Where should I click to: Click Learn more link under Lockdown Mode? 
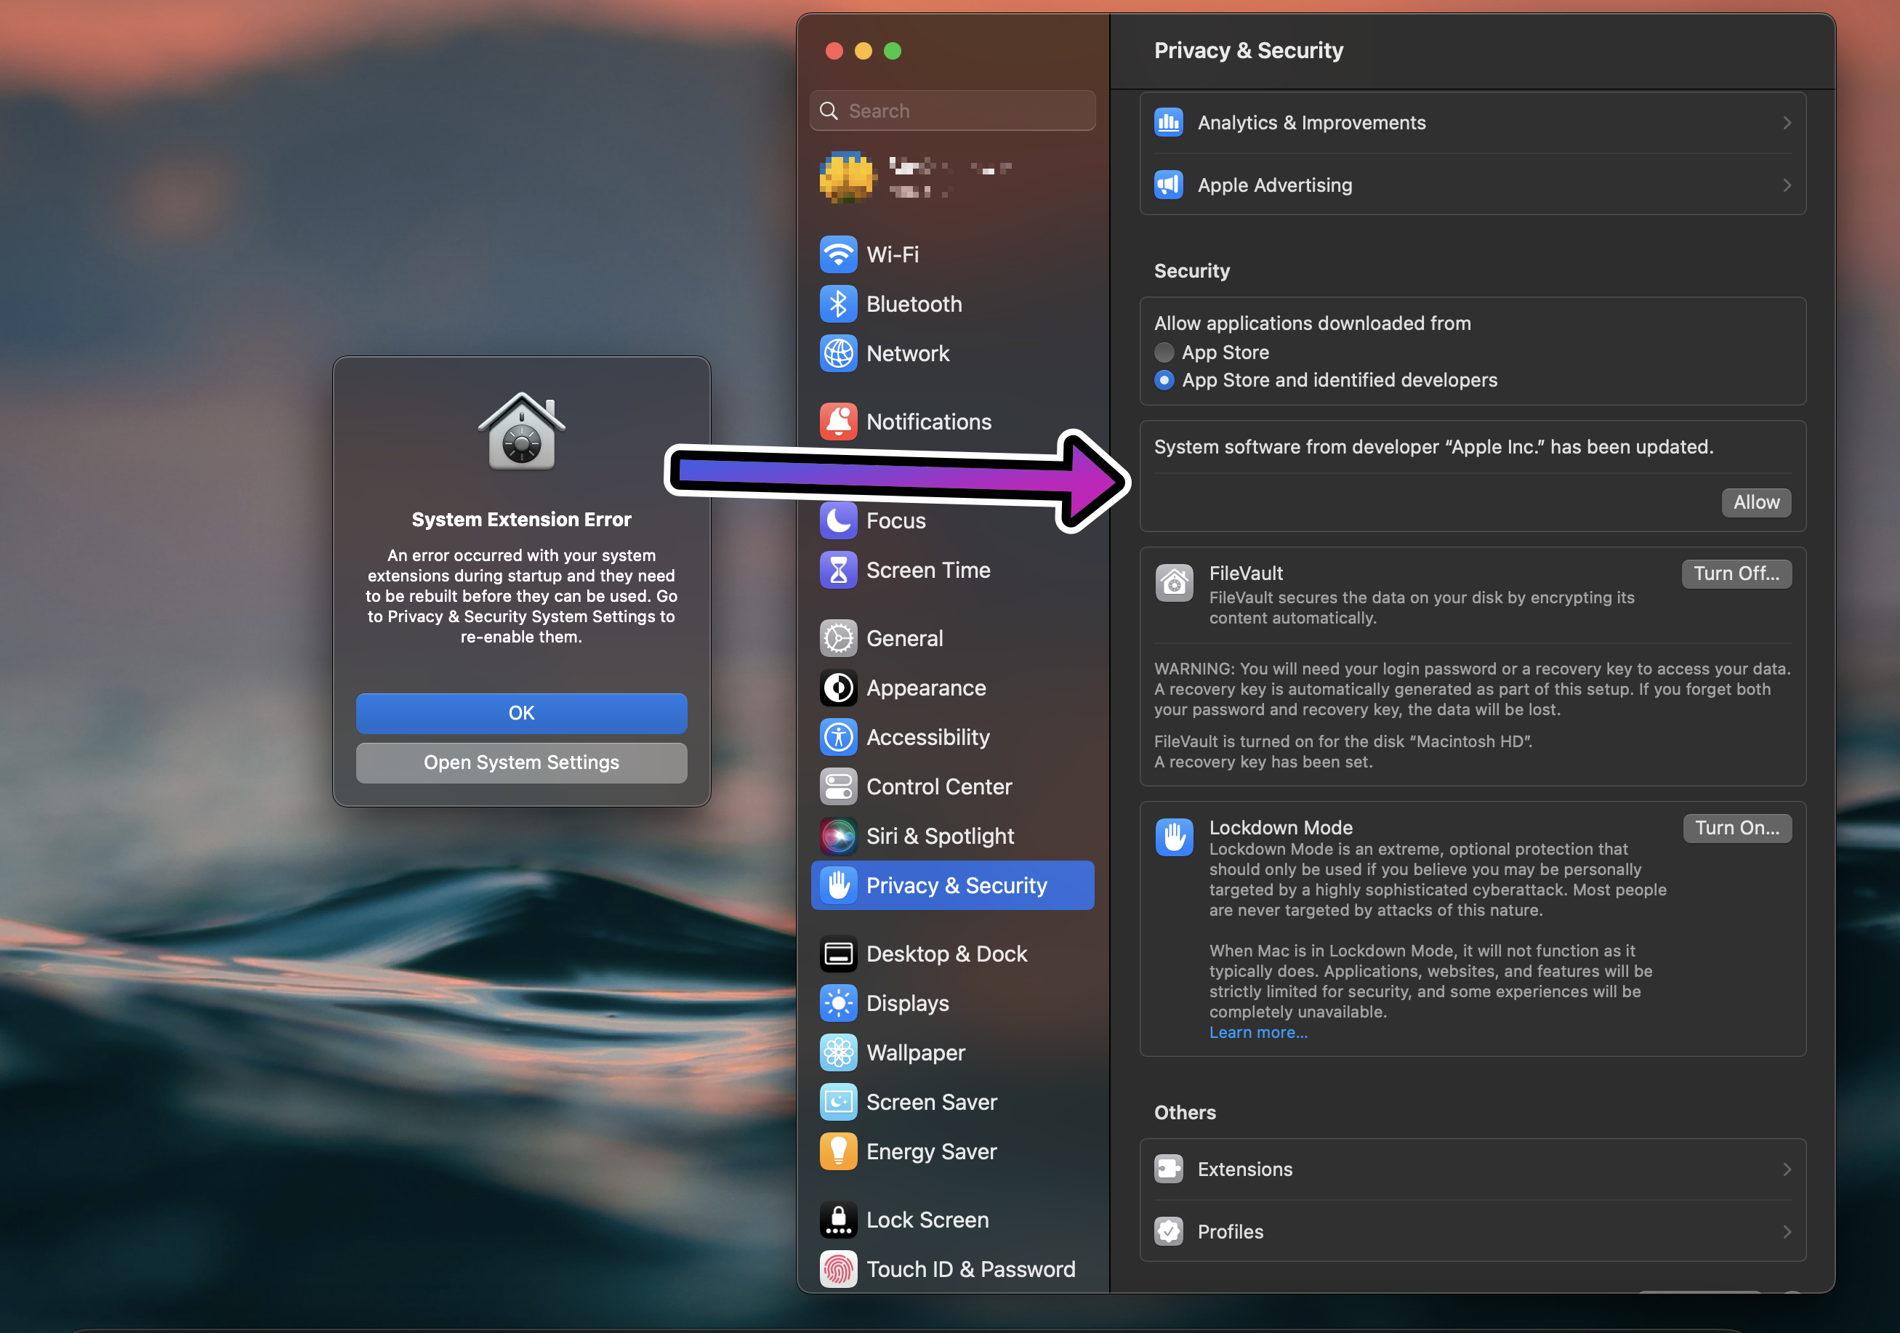pyautogui.click(x=1258, y=1032)
